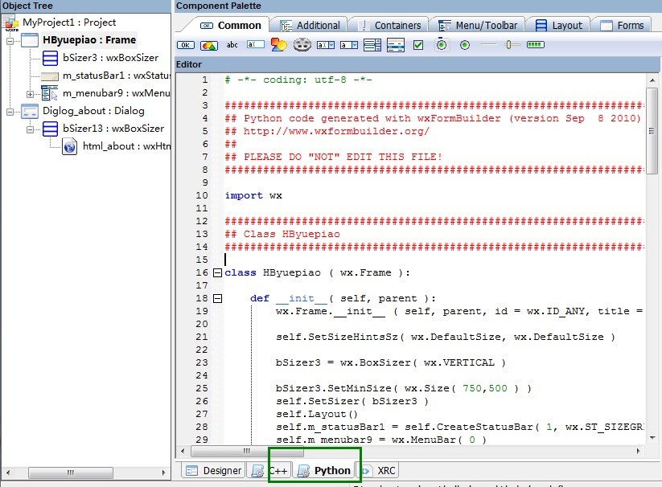
Task: Click the editor vertical scrollbar thumb
Action: tap(652, 131)
